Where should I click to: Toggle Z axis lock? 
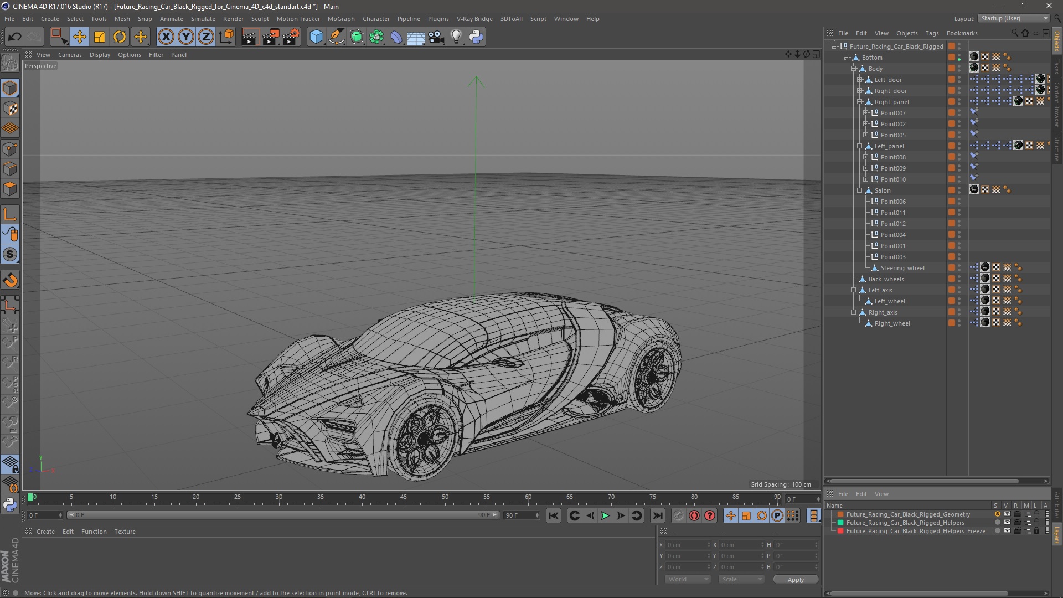click(x=206, y=37)
